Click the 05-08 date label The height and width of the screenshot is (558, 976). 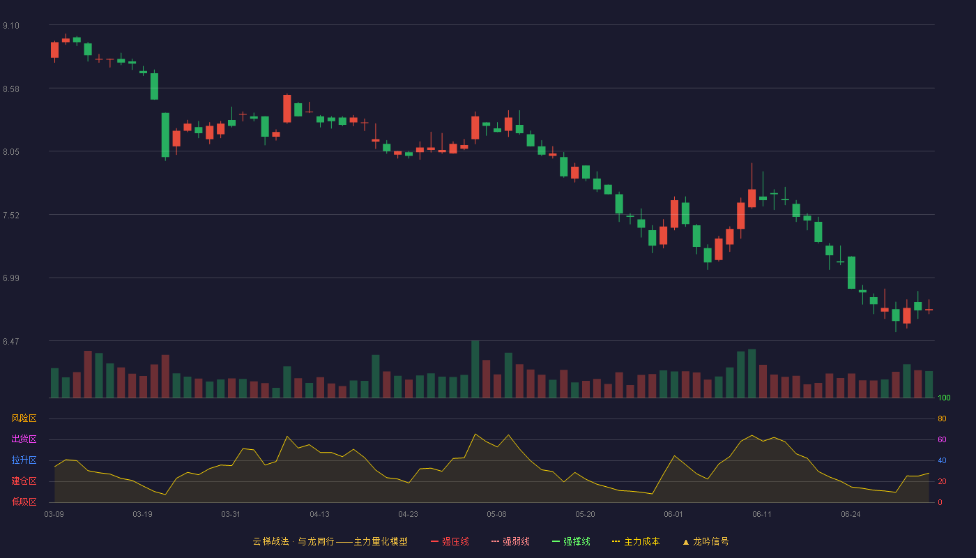(x=496, y=514)
